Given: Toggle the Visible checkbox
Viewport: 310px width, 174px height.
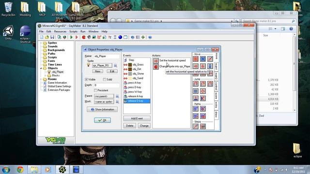Looking at the screenshot, I should tap(86, 79).
